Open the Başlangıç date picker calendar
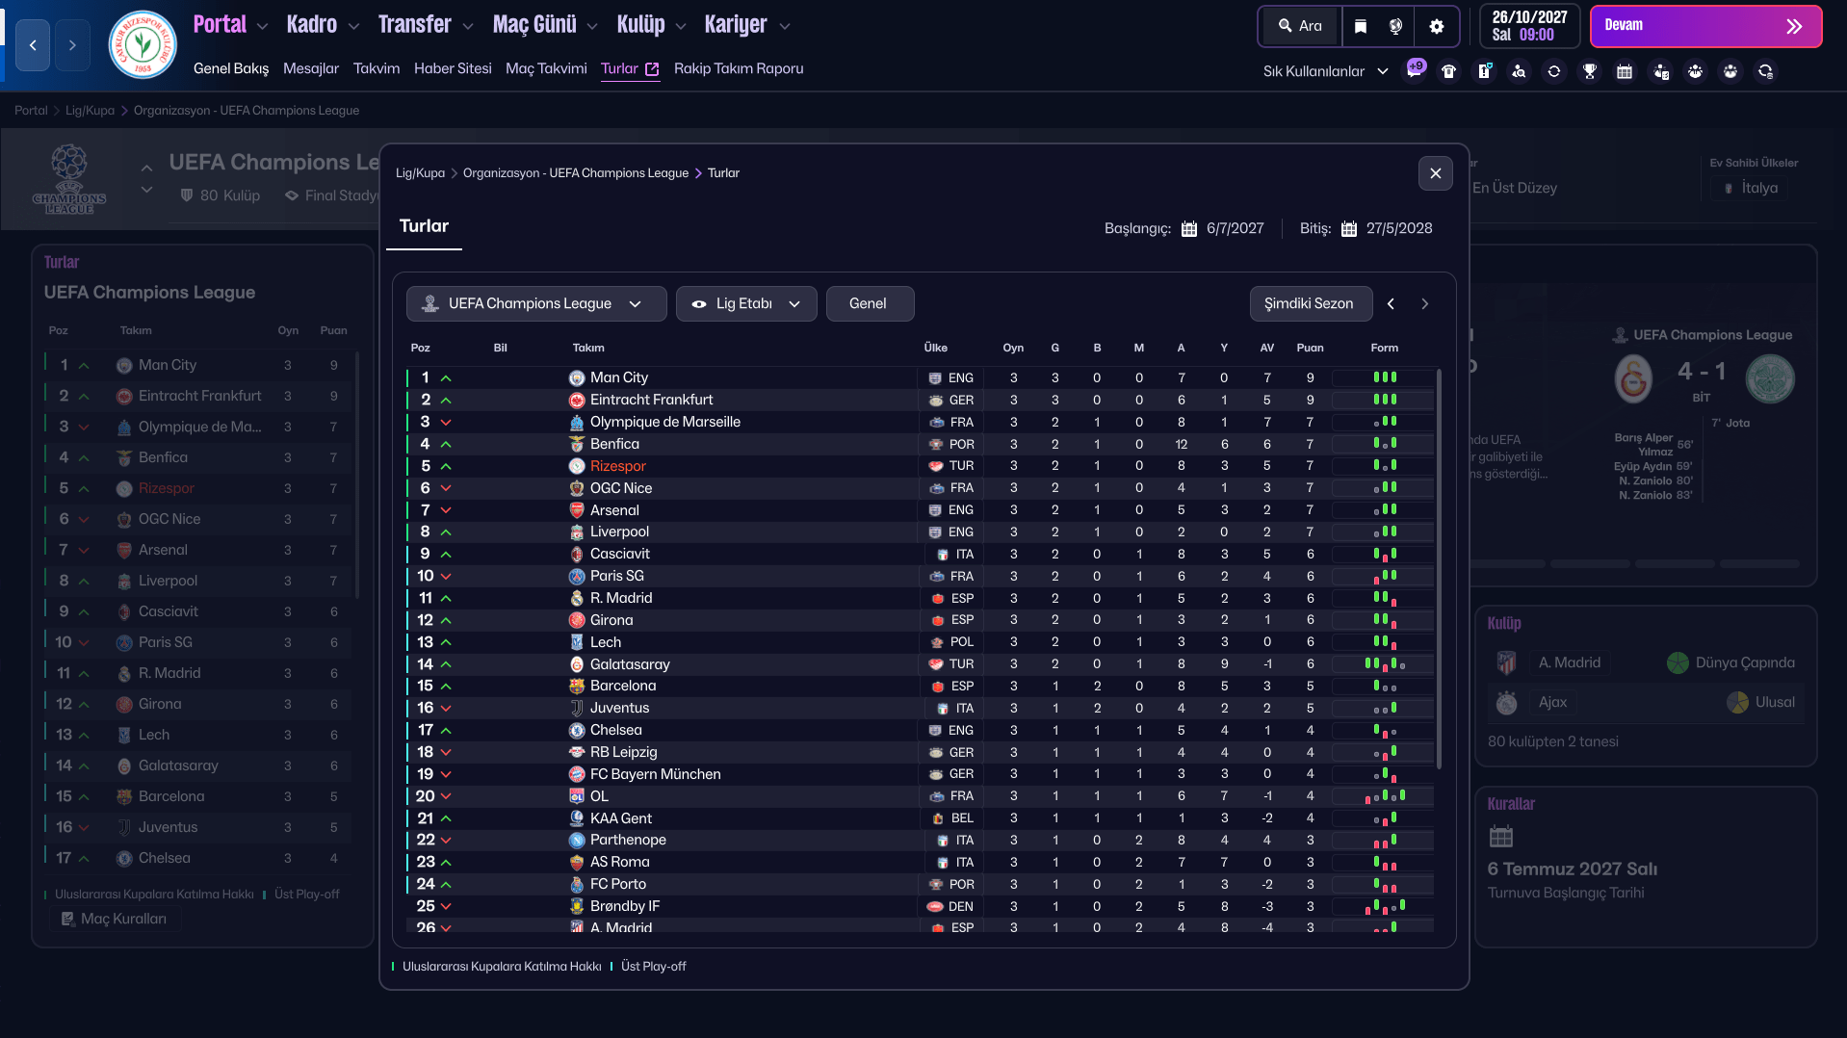This screenshot has width=1847, height=1038. 1189,229
